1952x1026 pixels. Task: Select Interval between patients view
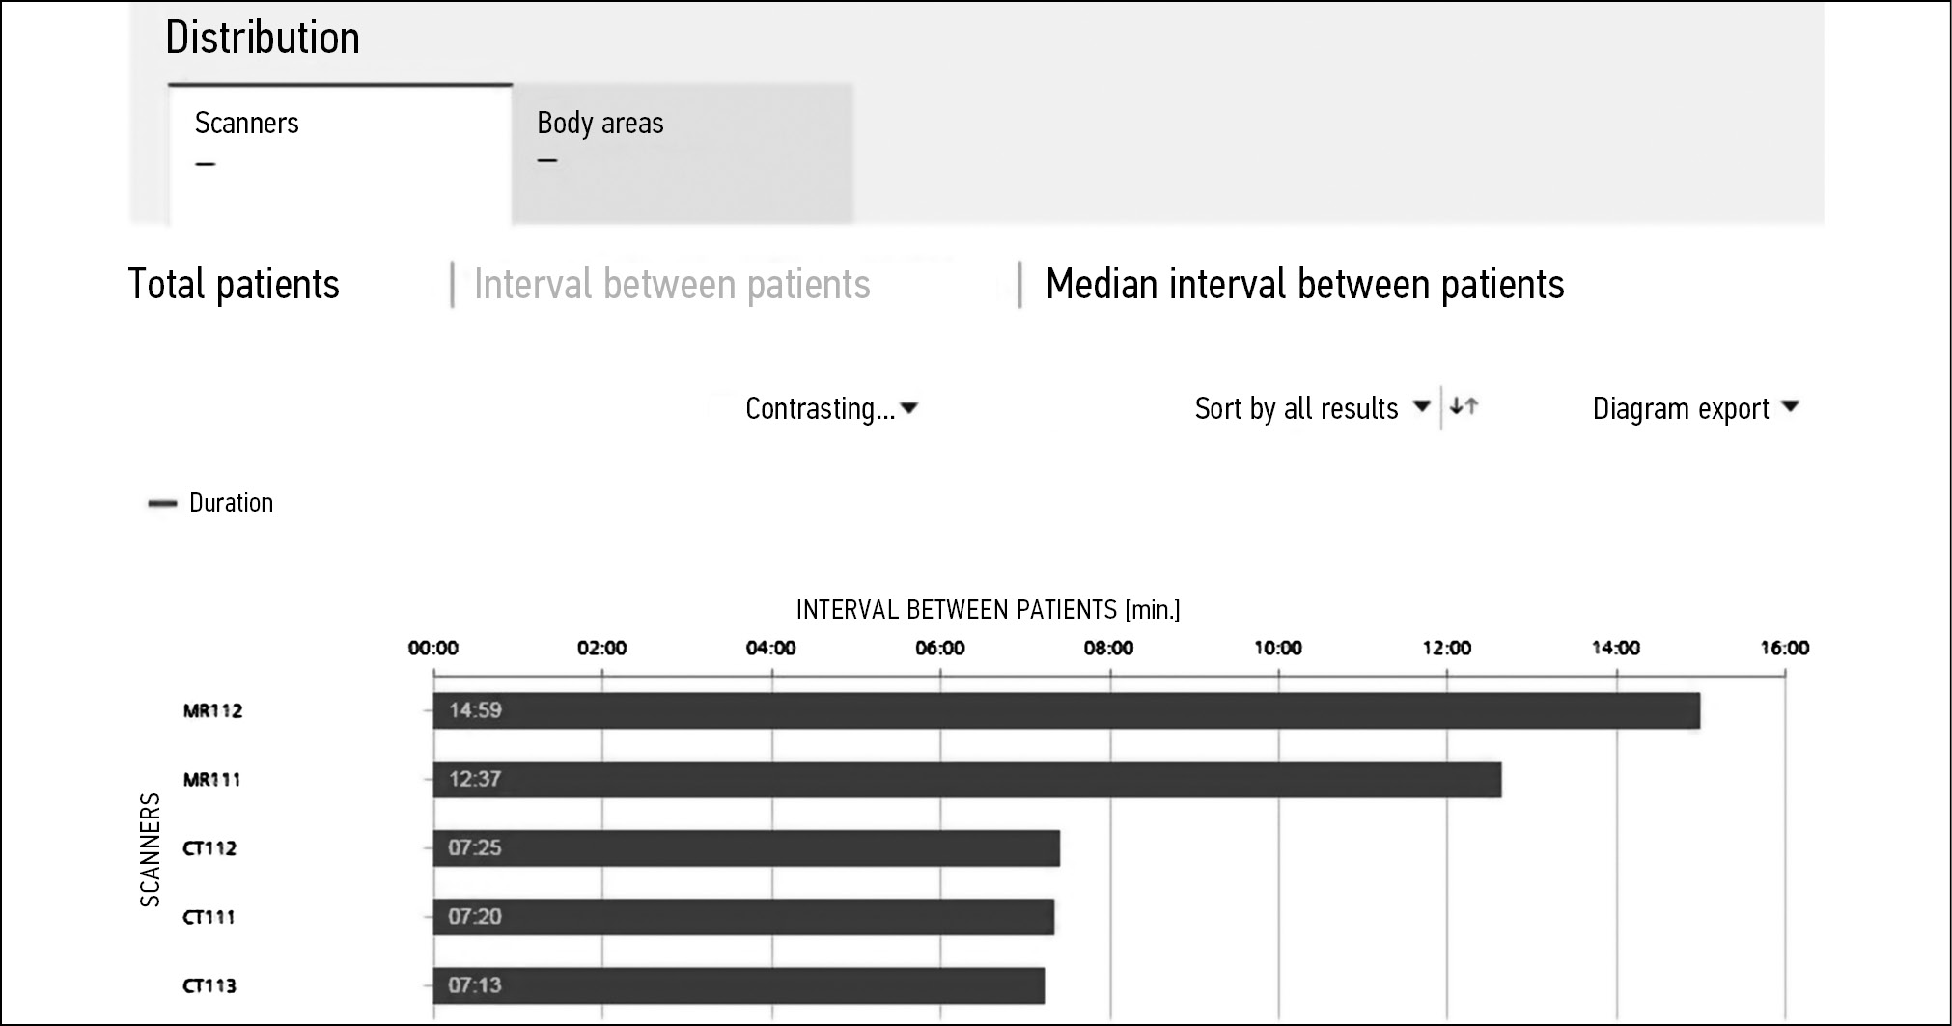coord(672,285)
